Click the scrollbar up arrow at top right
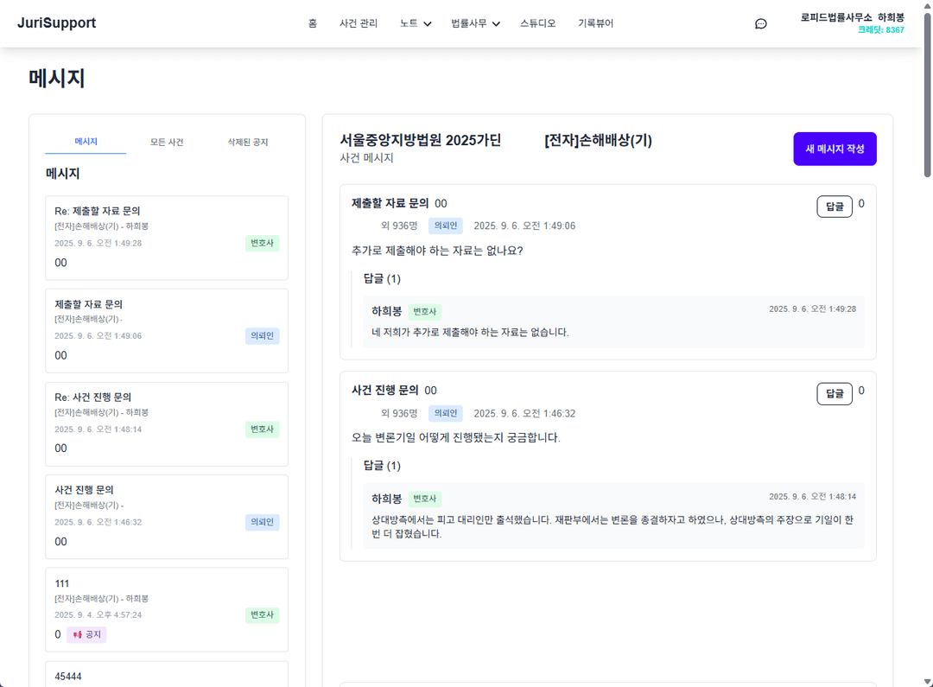Image resolution: width=933 pixels, height=687 pixels. coord(927,7)
